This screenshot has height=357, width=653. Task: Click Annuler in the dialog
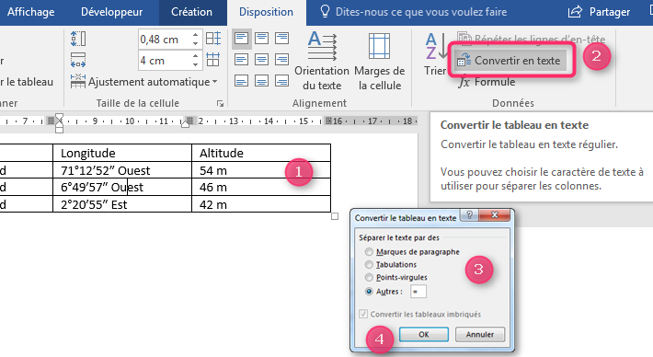coord(480,335)
